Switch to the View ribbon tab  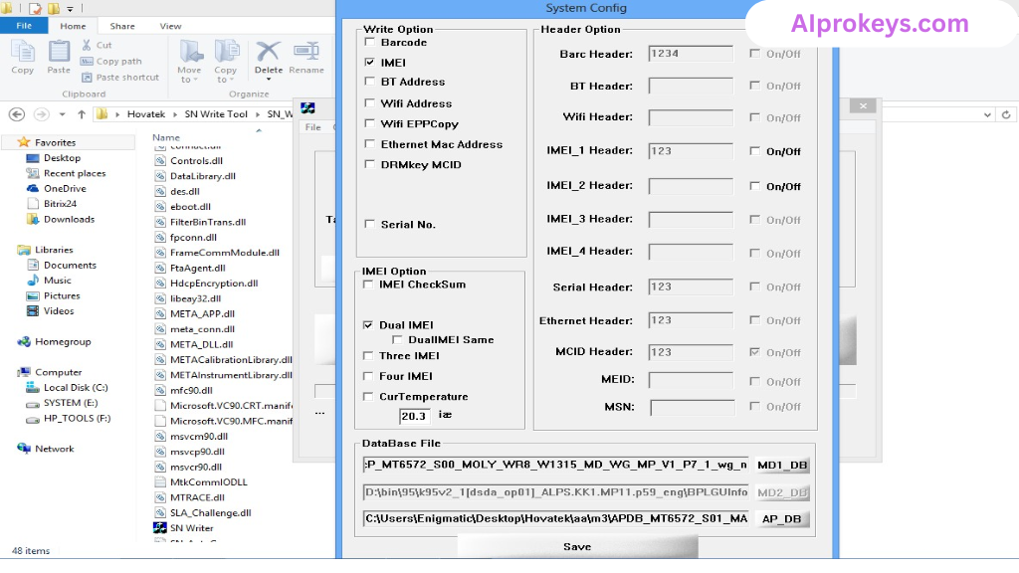point(170,26)
